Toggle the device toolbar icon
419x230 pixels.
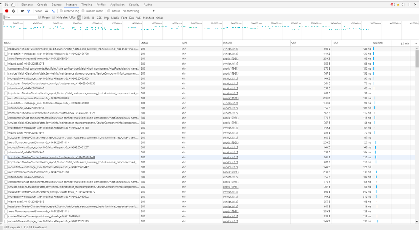coord(14,4)
